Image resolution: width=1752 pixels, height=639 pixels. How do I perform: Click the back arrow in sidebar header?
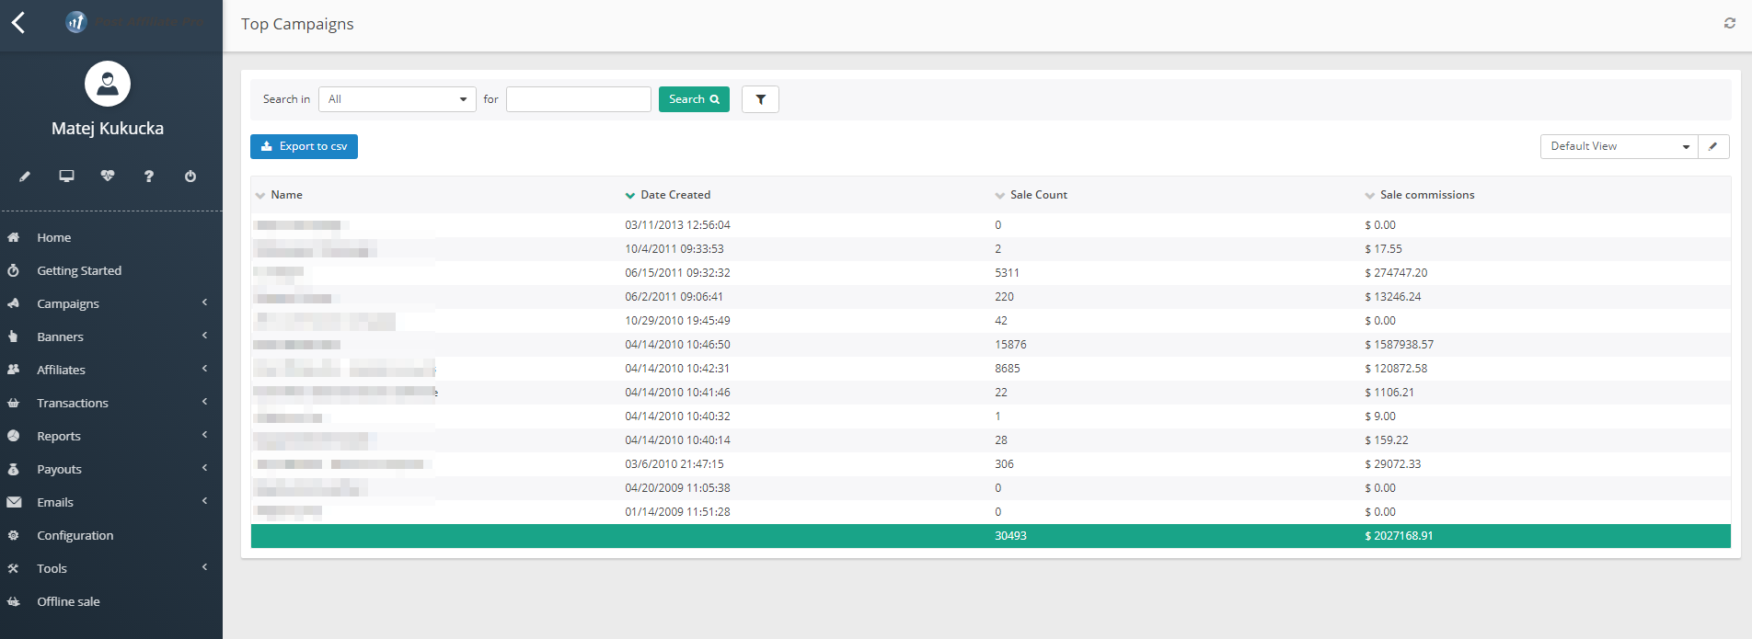click(x=18, y=22)
